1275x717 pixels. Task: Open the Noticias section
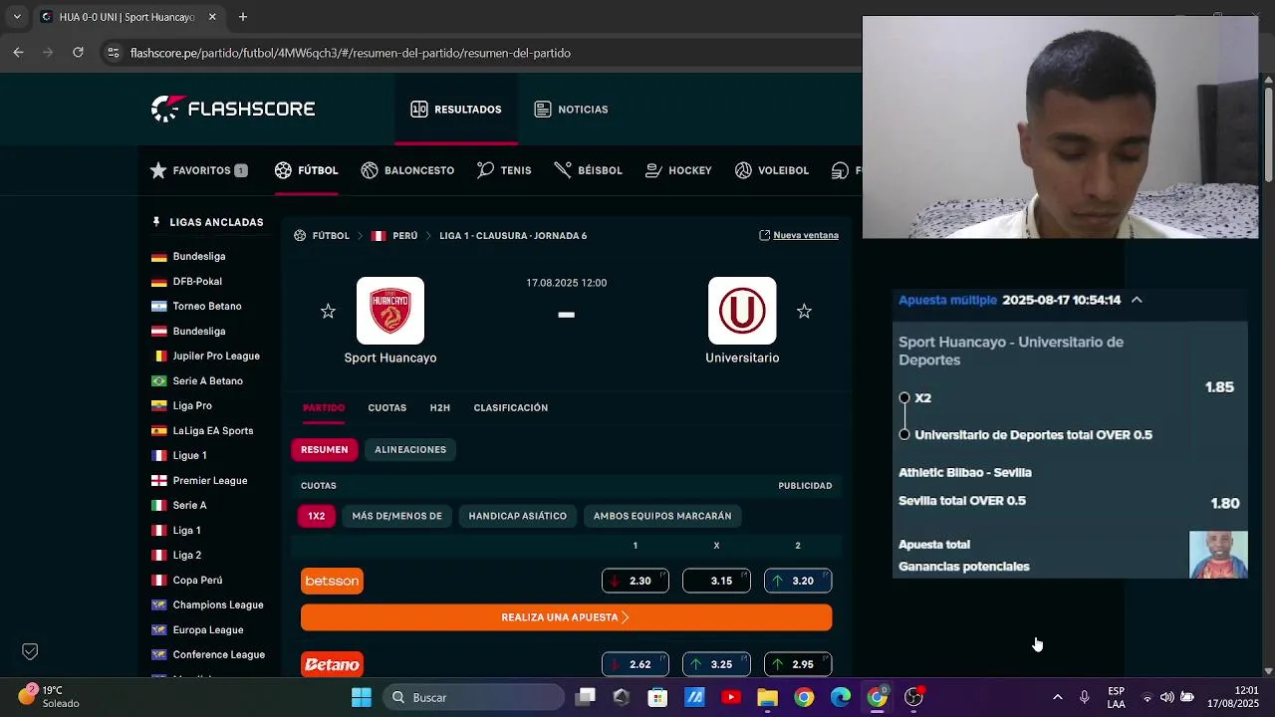click(x=571, y=110)
